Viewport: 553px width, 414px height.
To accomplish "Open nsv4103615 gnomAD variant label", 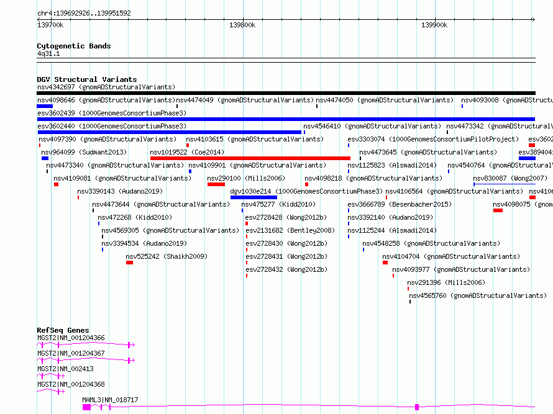I will click(255, 139).
